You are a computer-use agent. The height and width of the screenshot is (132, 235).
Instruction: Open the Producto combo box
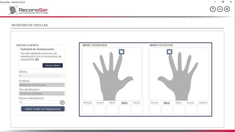coord(42,85)
